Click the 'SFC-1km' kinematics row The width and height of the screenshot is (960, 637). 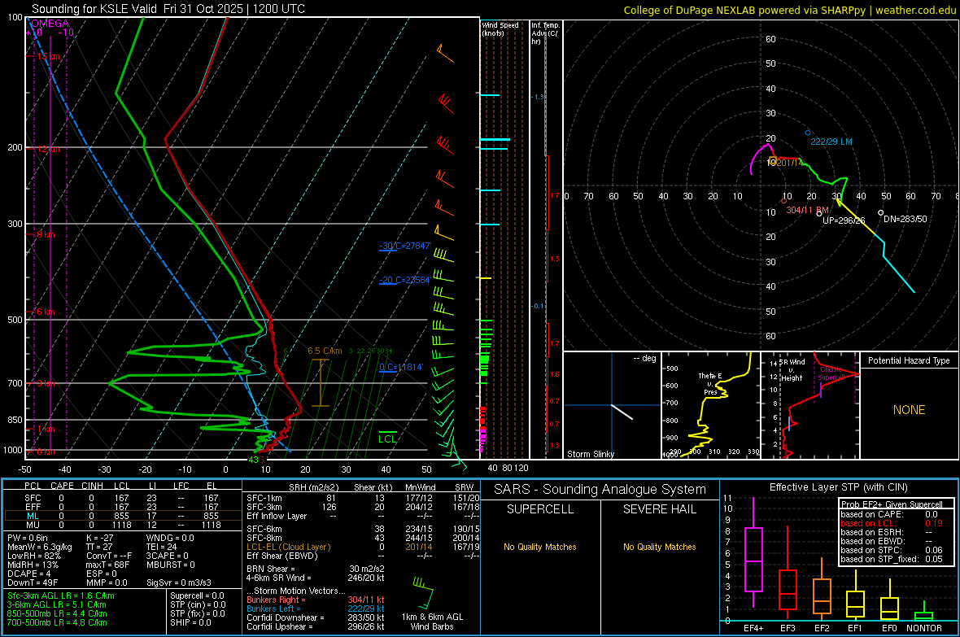(x=363, y=498)
